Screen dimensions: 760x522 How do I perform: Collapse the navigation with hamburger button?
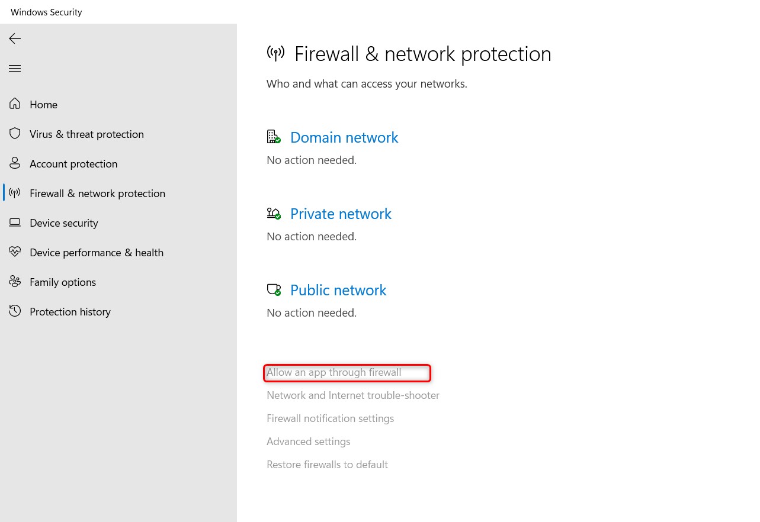click(15, 68)
